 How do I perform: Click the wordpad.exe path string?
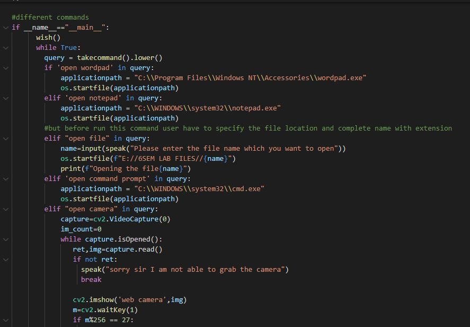point(250,78)
